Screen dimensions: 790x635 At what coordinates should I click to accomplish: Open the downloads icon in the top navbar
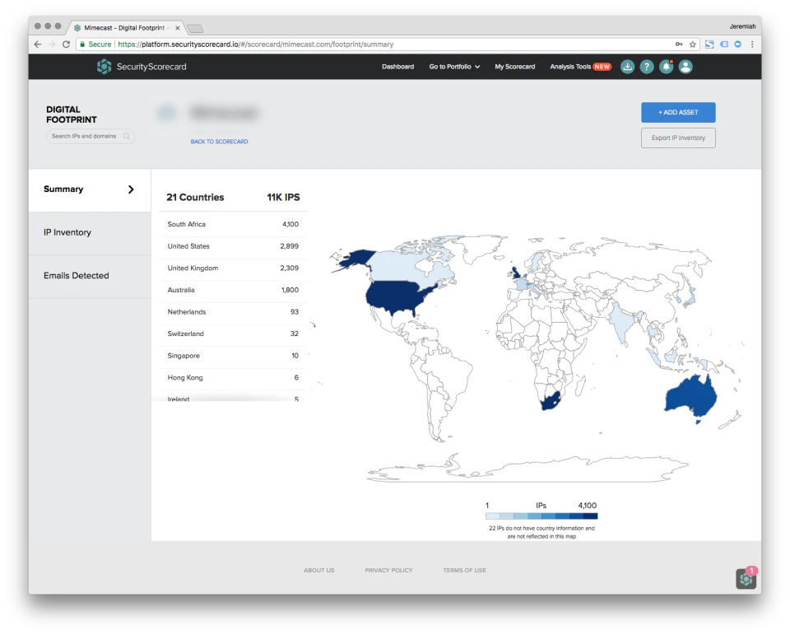pyautogui.click(x=627, y=67)
